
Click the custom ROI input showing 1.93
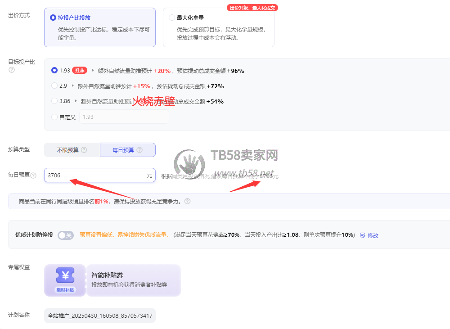coord(124,117)
